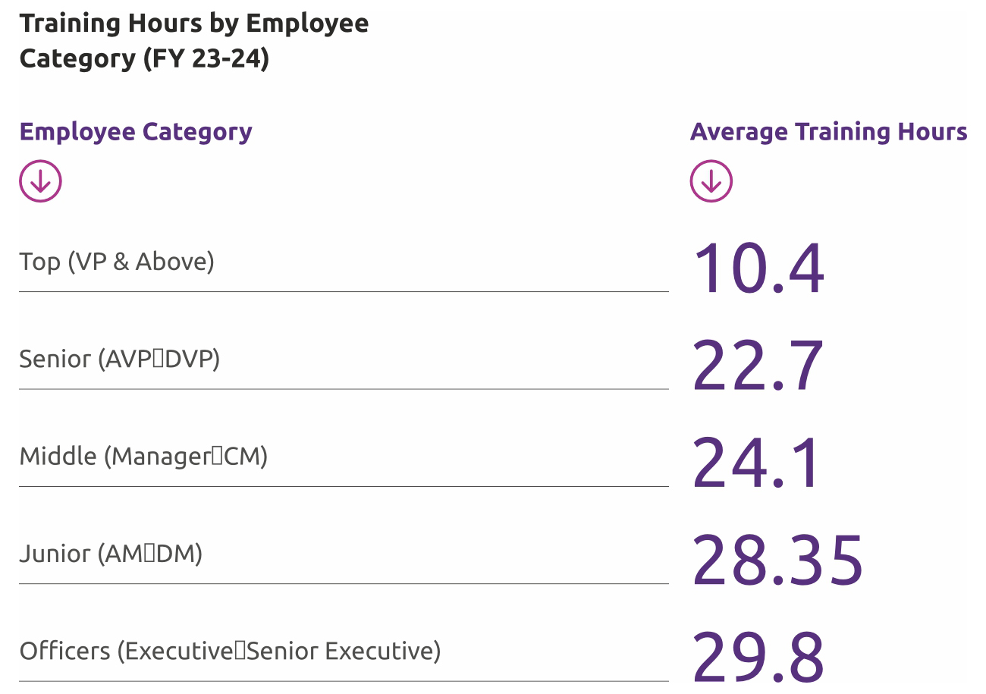Pick the Junior (AM/DM) row label

[111, 554]
